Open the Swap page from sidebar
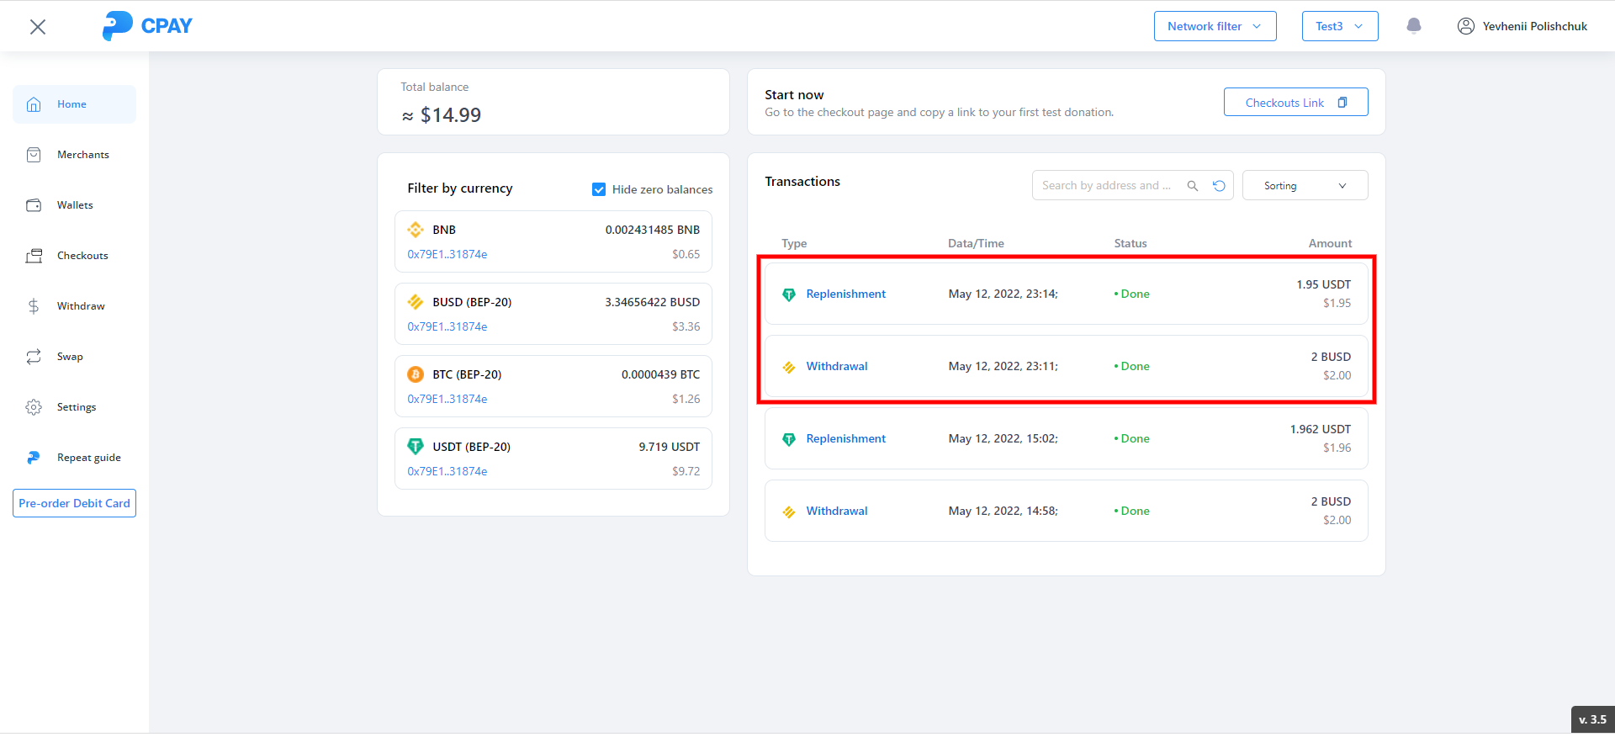This screenshot has width=1615, height=737. pos(70,357)
